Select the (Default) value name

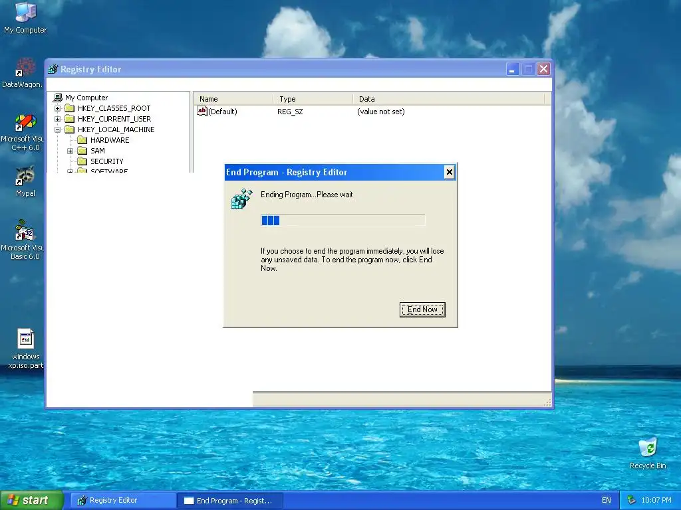pyautogui.click(x=223, y=112)
